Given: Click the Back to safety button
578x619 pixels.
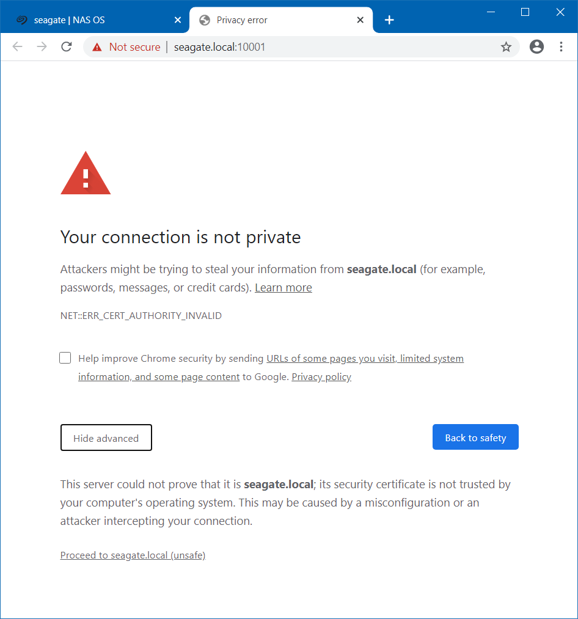Looking at the screenshot, I should pos(475,437).
